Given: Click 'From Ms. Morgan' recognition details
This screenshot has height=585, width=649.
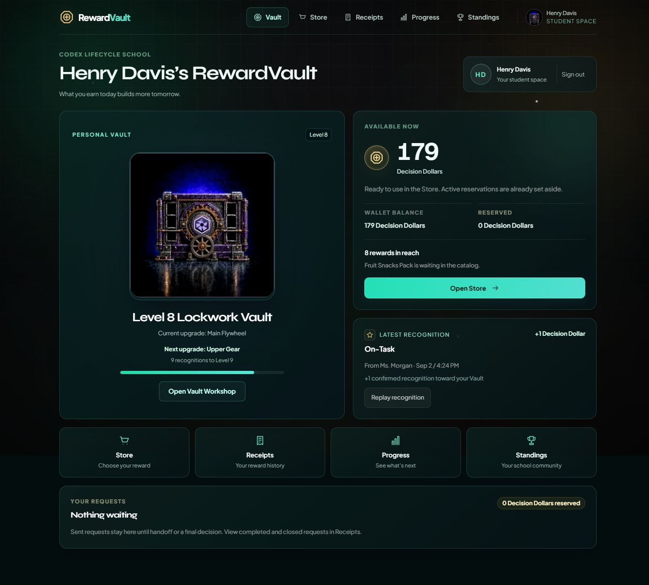Looking at the screenshot, I should (412, 365).
